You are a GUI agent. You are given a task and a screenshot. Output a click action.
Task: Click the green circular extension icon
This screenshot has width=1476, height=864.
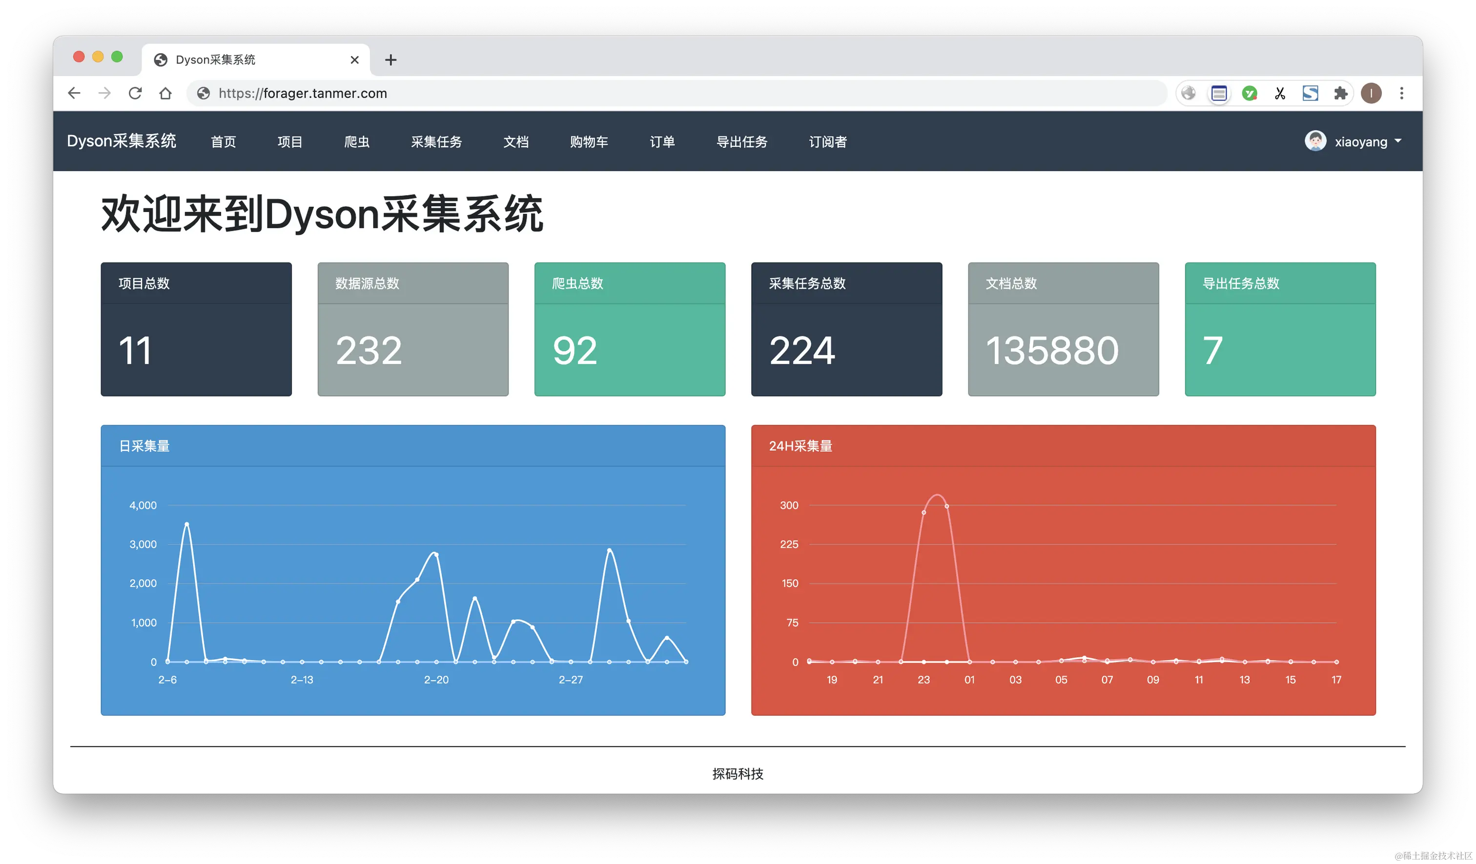(1250, 93)
